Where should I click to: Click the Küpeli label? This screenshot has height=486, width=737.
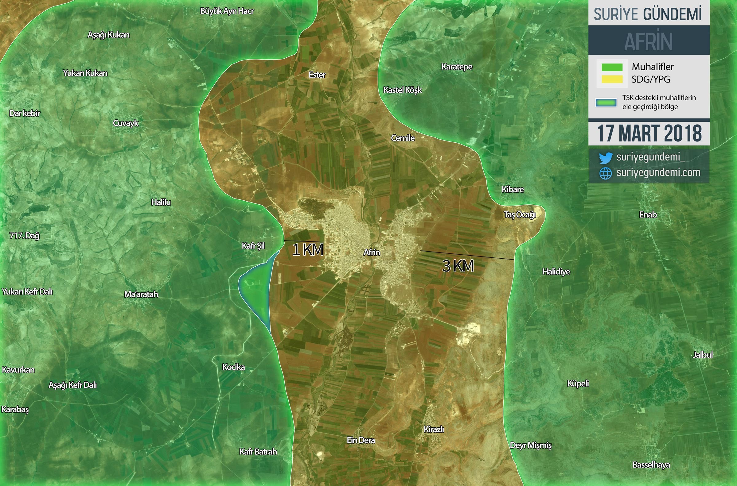[x=578, y=384]
